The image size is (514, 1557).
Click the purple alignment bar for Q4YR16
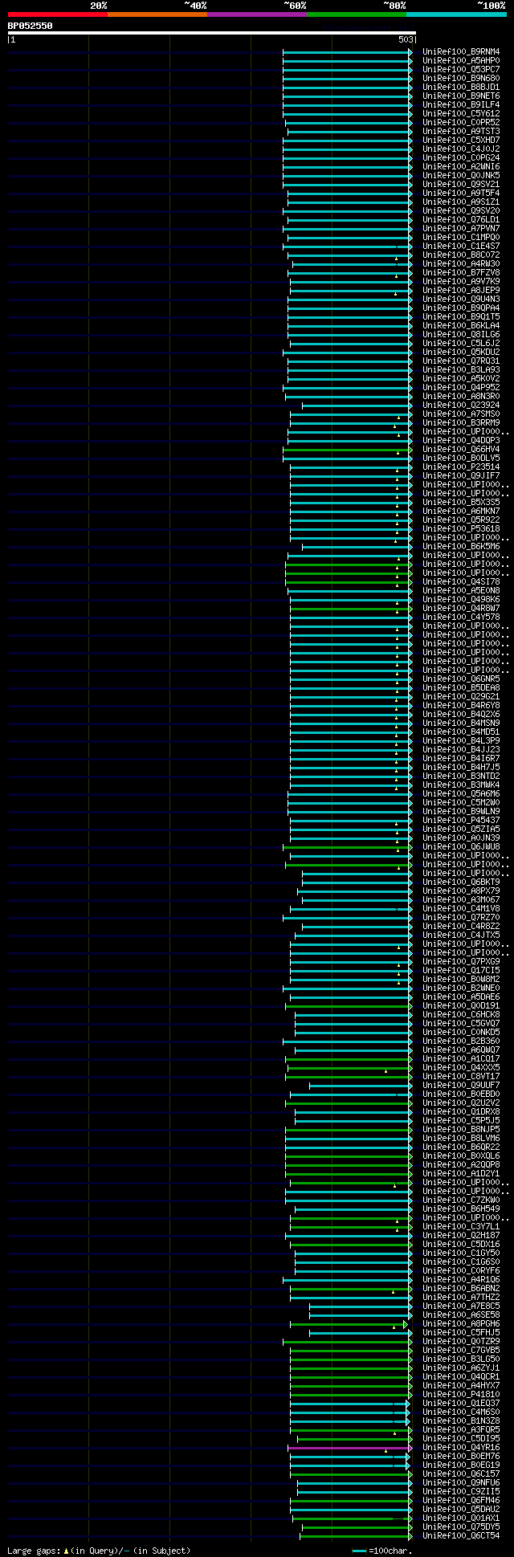349,1448
